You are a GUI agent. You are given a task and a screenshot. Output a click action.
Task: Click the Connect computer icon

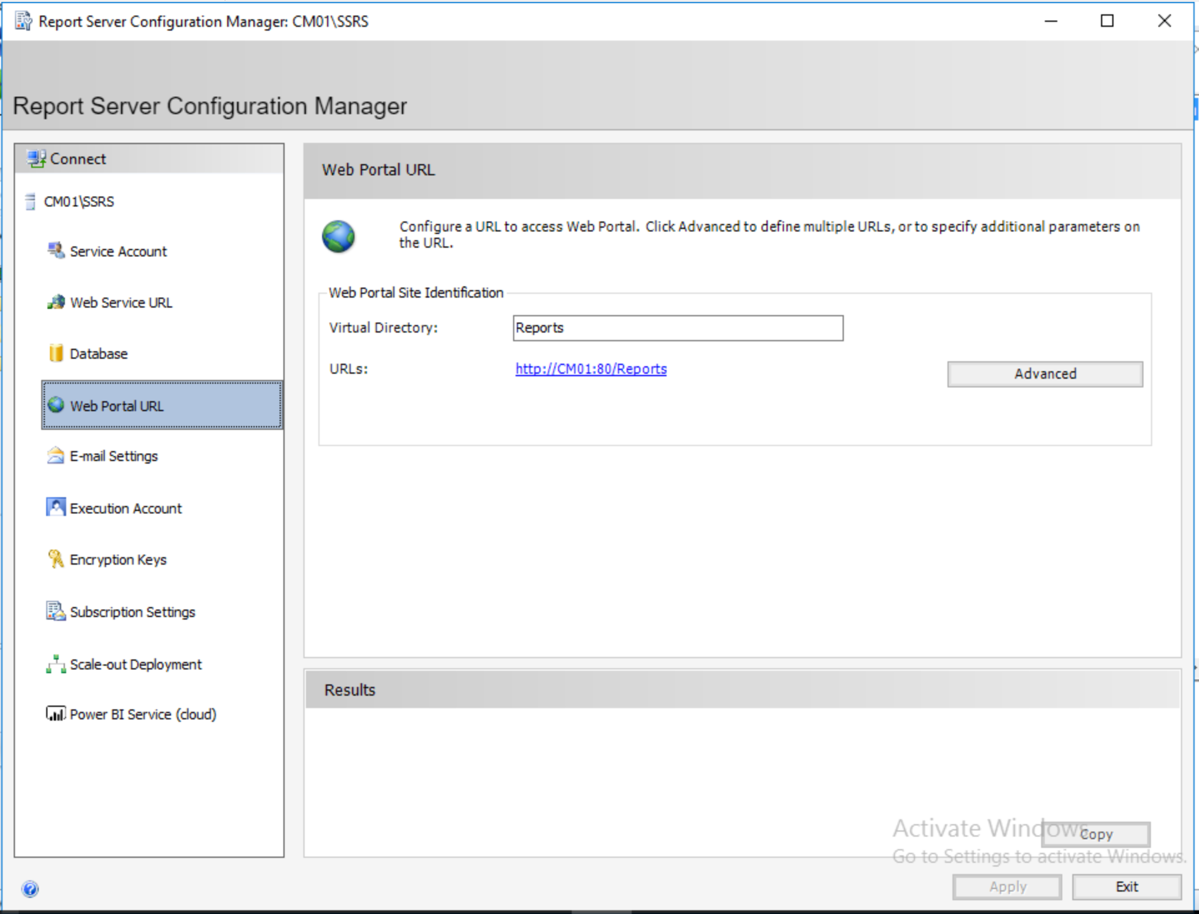tap(36, 159)
